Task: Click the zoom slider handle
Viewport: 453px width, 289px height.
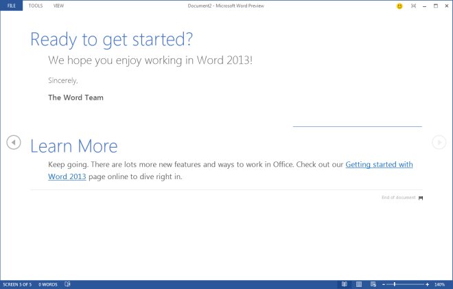Action: [x=395, y=285]
